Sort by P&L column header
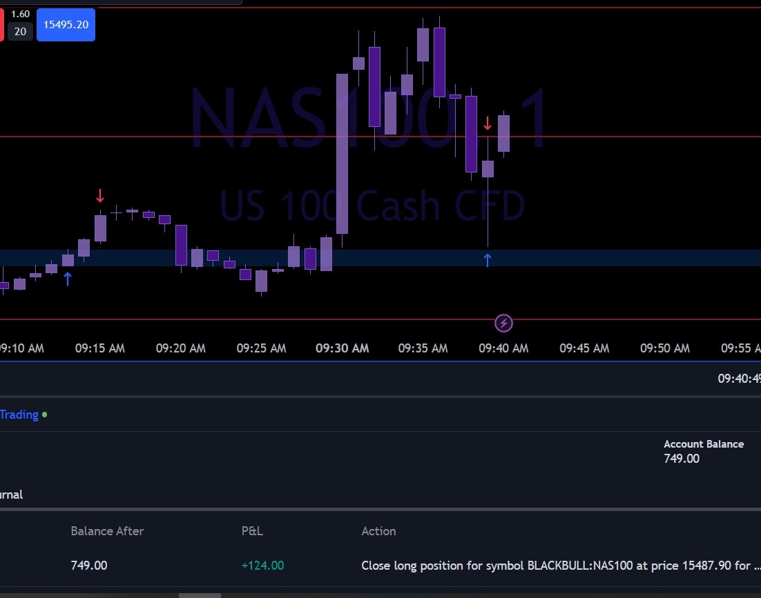The height and width of the screenshot is (598, 761). 252,531
